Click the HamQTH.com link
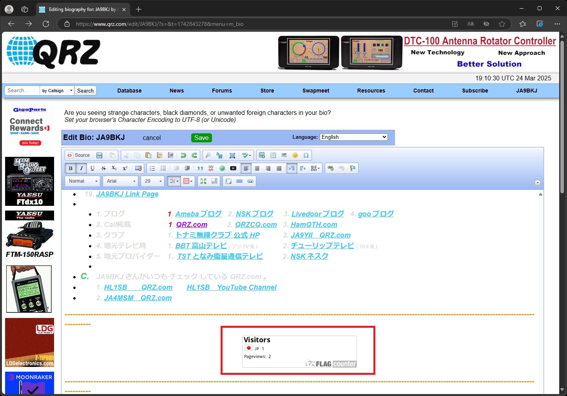This screenshot has height=396, width=567. (x=314, y=225)
